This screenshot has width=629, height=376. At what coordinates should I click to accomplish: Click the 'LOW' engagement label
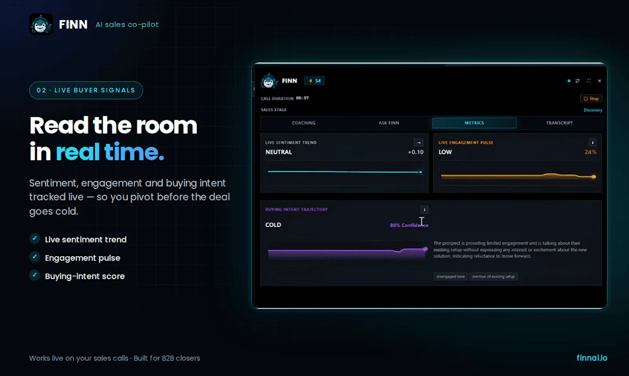445,152
